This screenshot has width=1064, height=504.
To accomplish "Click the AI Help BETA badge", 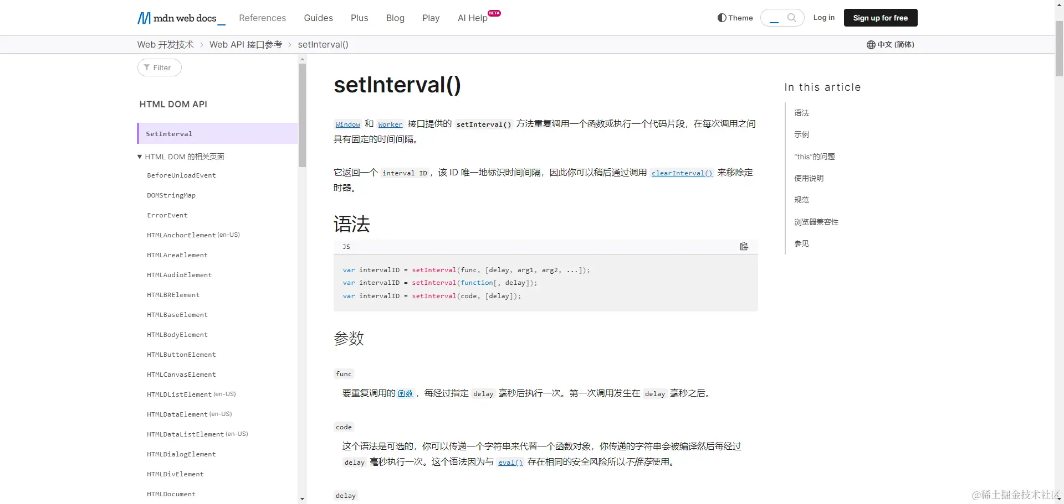I will [494, 14].
